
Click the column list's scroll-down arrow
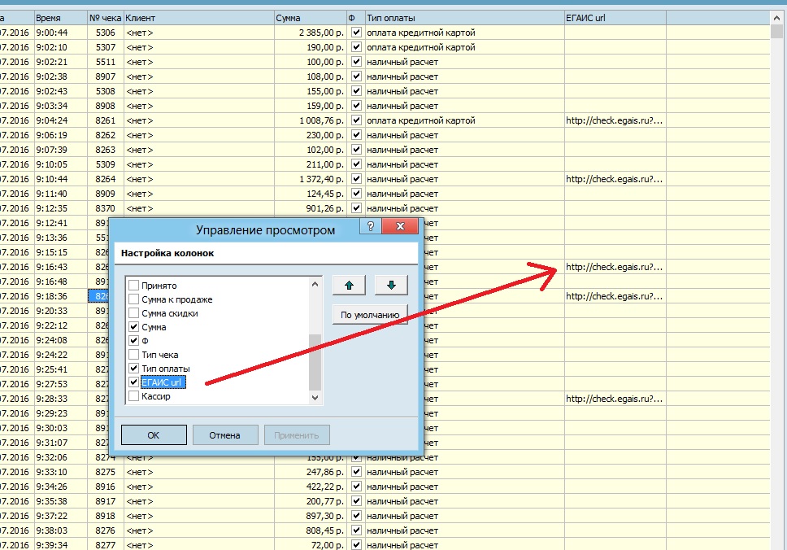(x=315, y=397)
